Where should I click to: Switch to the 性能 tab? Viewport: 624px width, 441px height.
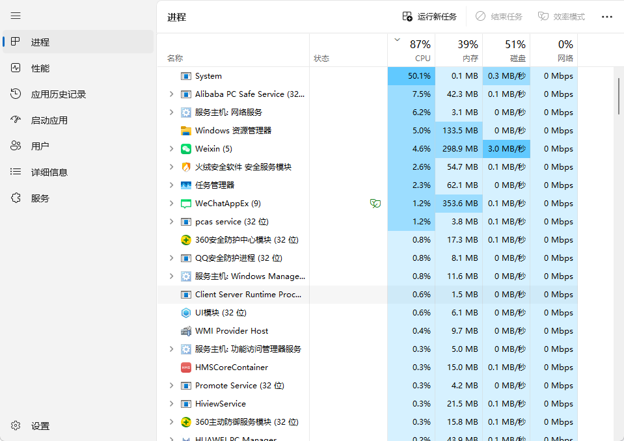click(78, 68)
